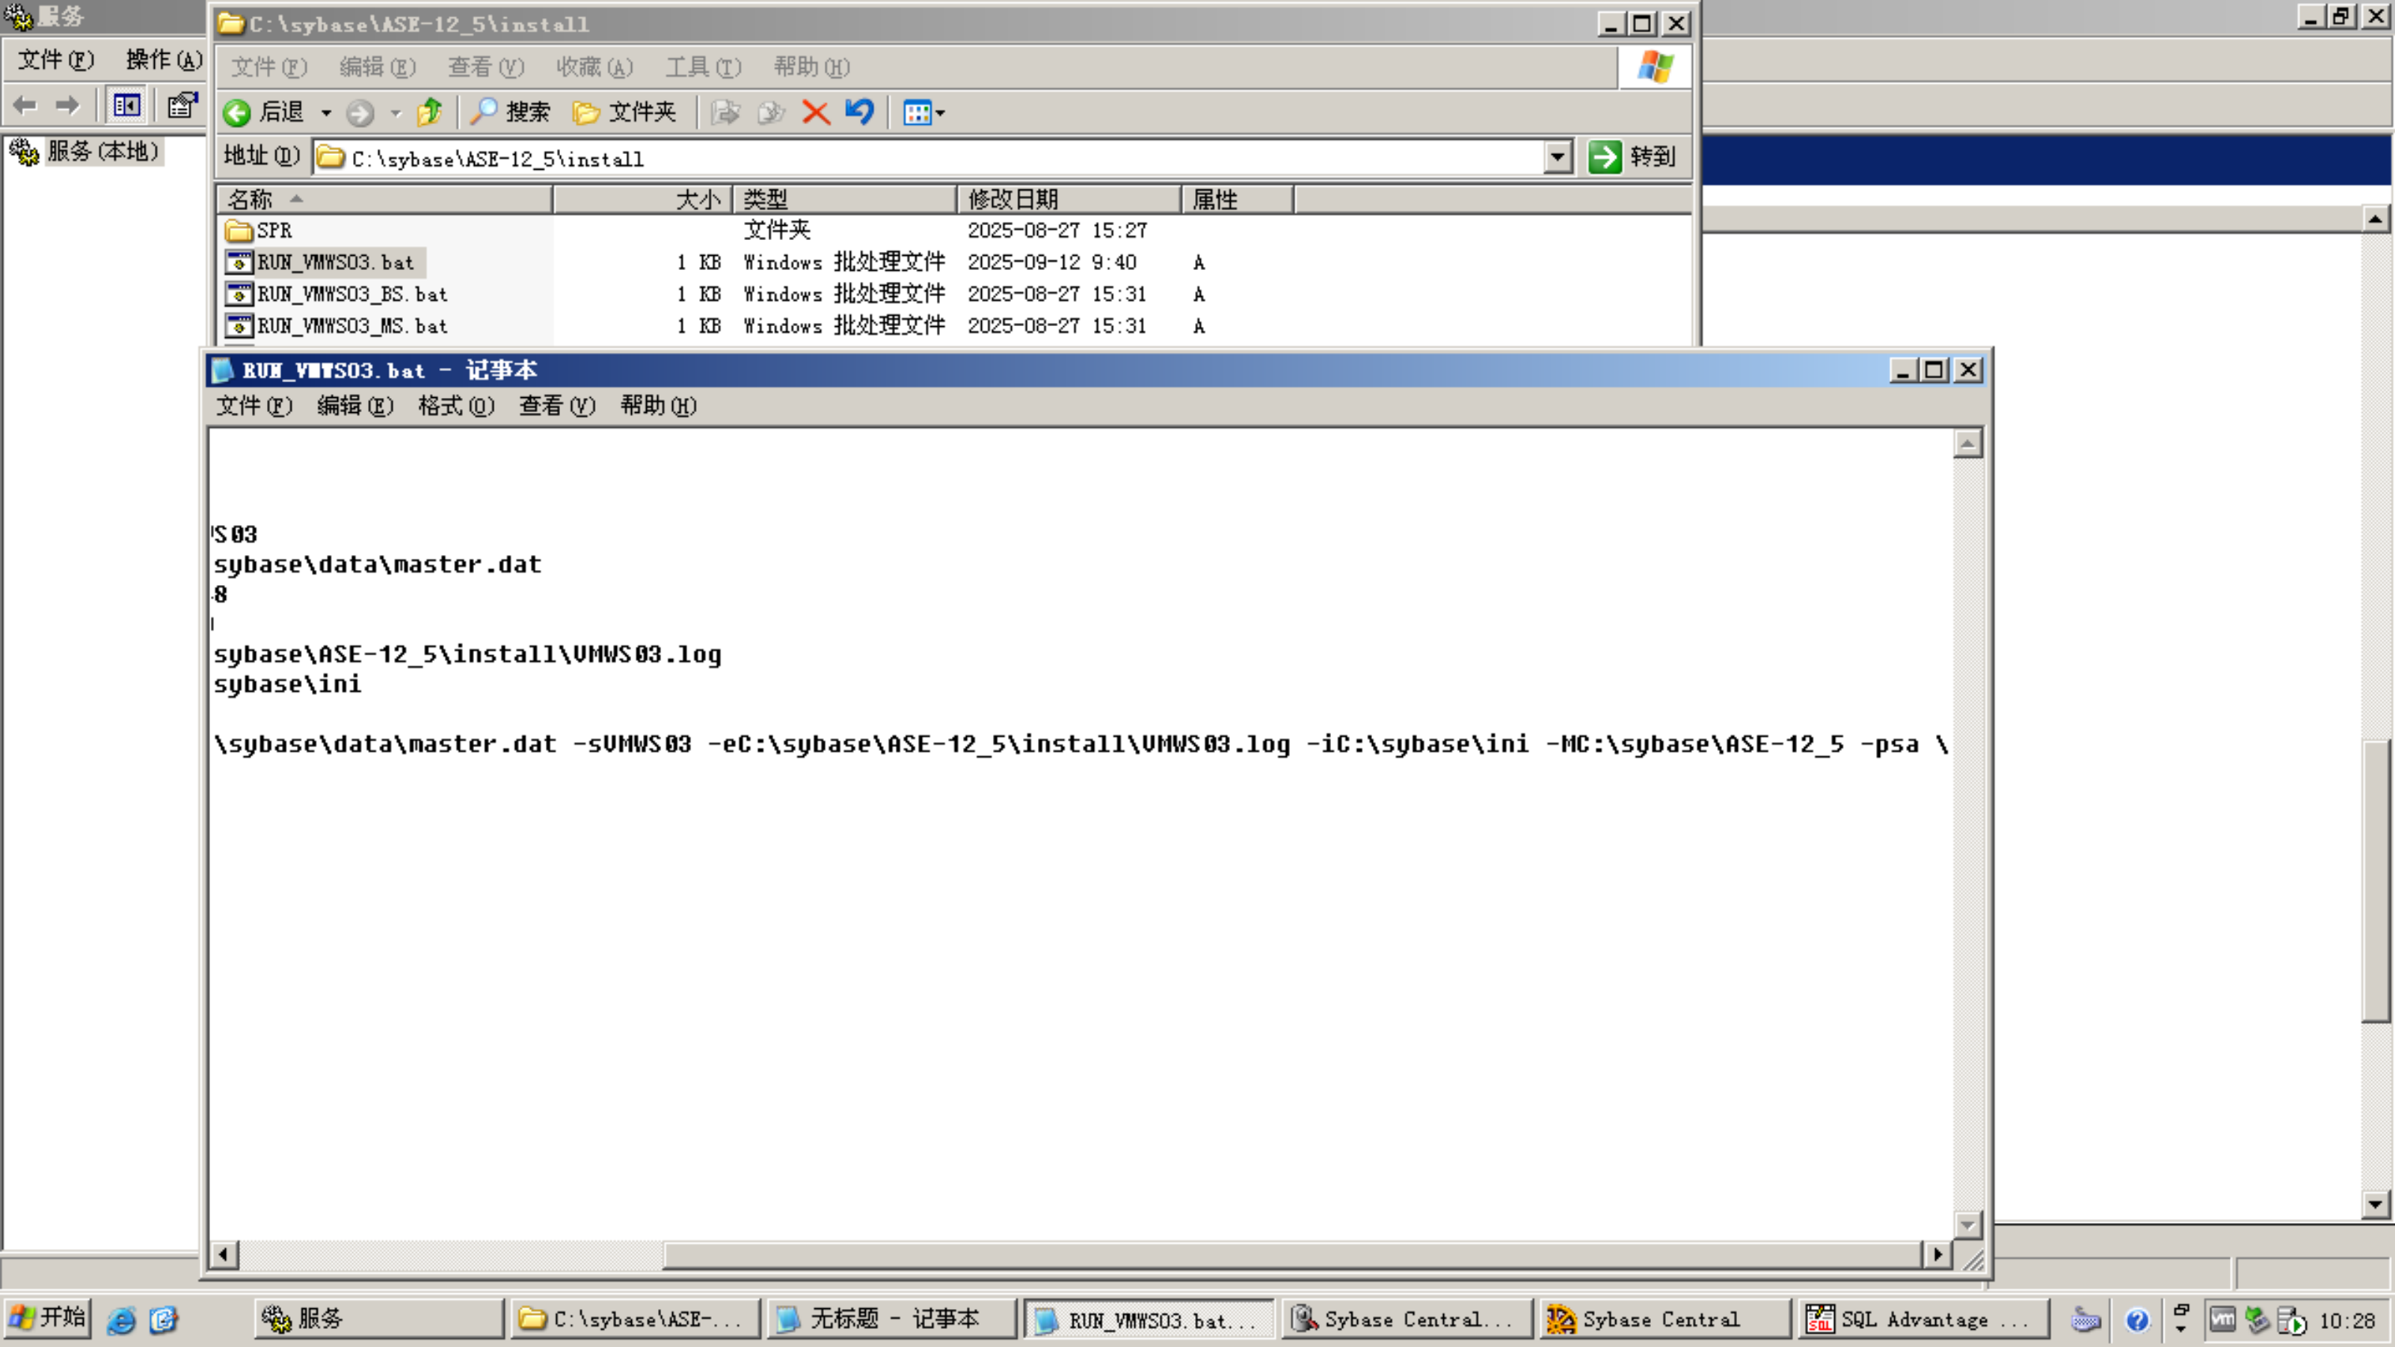Open the Search (搜索) toolbar button
2395x1347 pixels.
(510, 112)
